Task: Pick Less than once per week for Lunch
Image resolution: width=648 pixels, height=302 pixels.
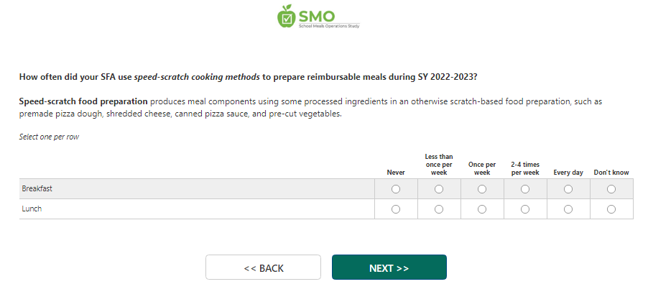Action: pyautogui.click(x=439, y=209)
